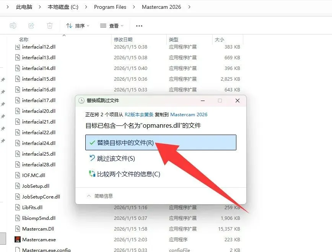Open the 查看 view dropdown
Screen dimensions: 332x252
(112, 26)
